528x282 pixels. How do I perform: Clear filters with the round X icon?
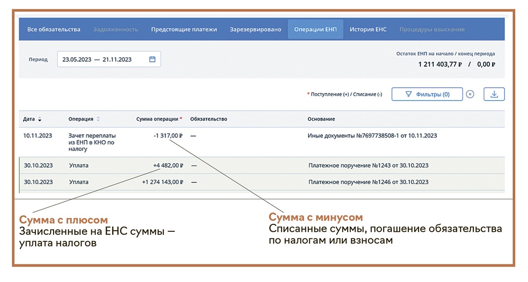pos(470,94)
